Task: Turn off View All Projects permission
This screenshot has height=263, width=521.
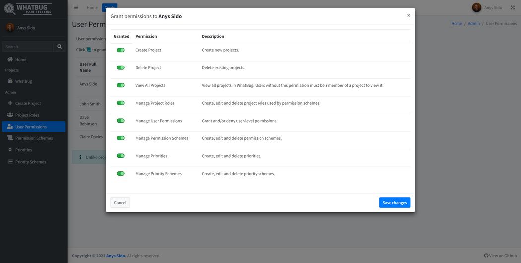Action: click(x=121, y=85)
